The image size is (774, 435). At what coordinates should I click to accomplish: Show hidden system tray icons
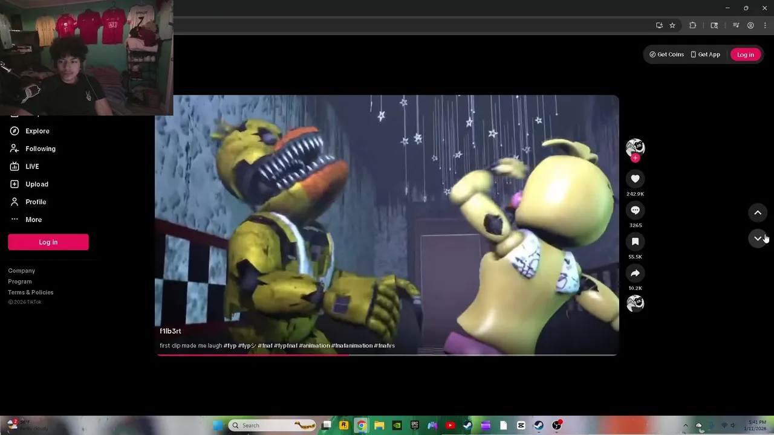tap(685, 425)
